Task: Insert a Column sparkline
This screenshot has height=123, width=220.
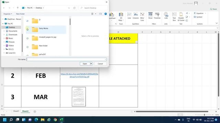Action: [x=135, y=16]
